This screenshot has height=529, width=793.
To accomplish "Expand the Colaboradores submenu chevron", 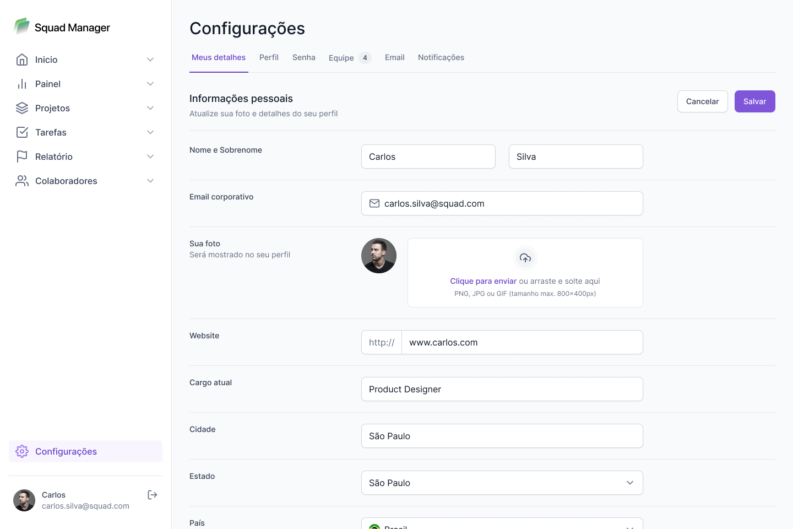I will point(150,181).
